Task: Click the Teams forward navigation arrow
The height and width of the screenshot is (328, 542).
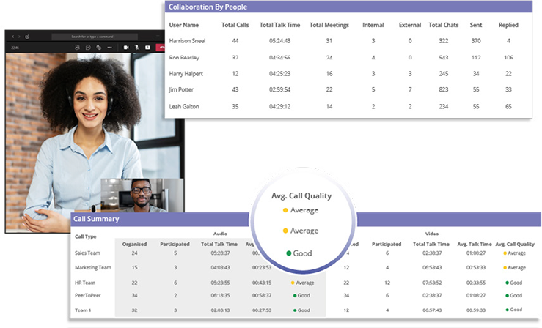Action: click(x=19, y=37)
